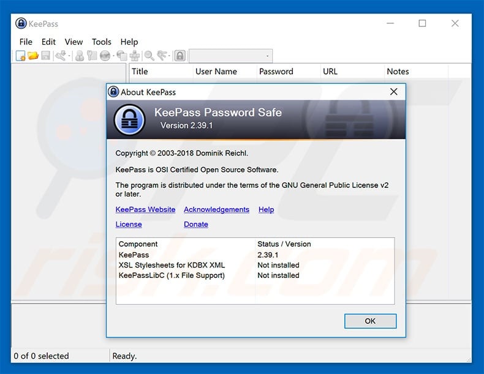This screenshot has width=484, height=374.
Task: Click the Copy Password icon in toolbar
Action: point(92,56)
